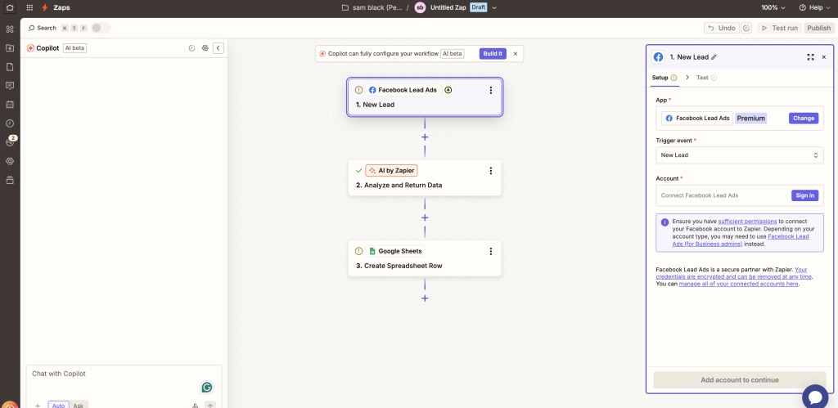
Task: Expand the Untitled Zap title dropdown
Action: [x=493, y=8]
